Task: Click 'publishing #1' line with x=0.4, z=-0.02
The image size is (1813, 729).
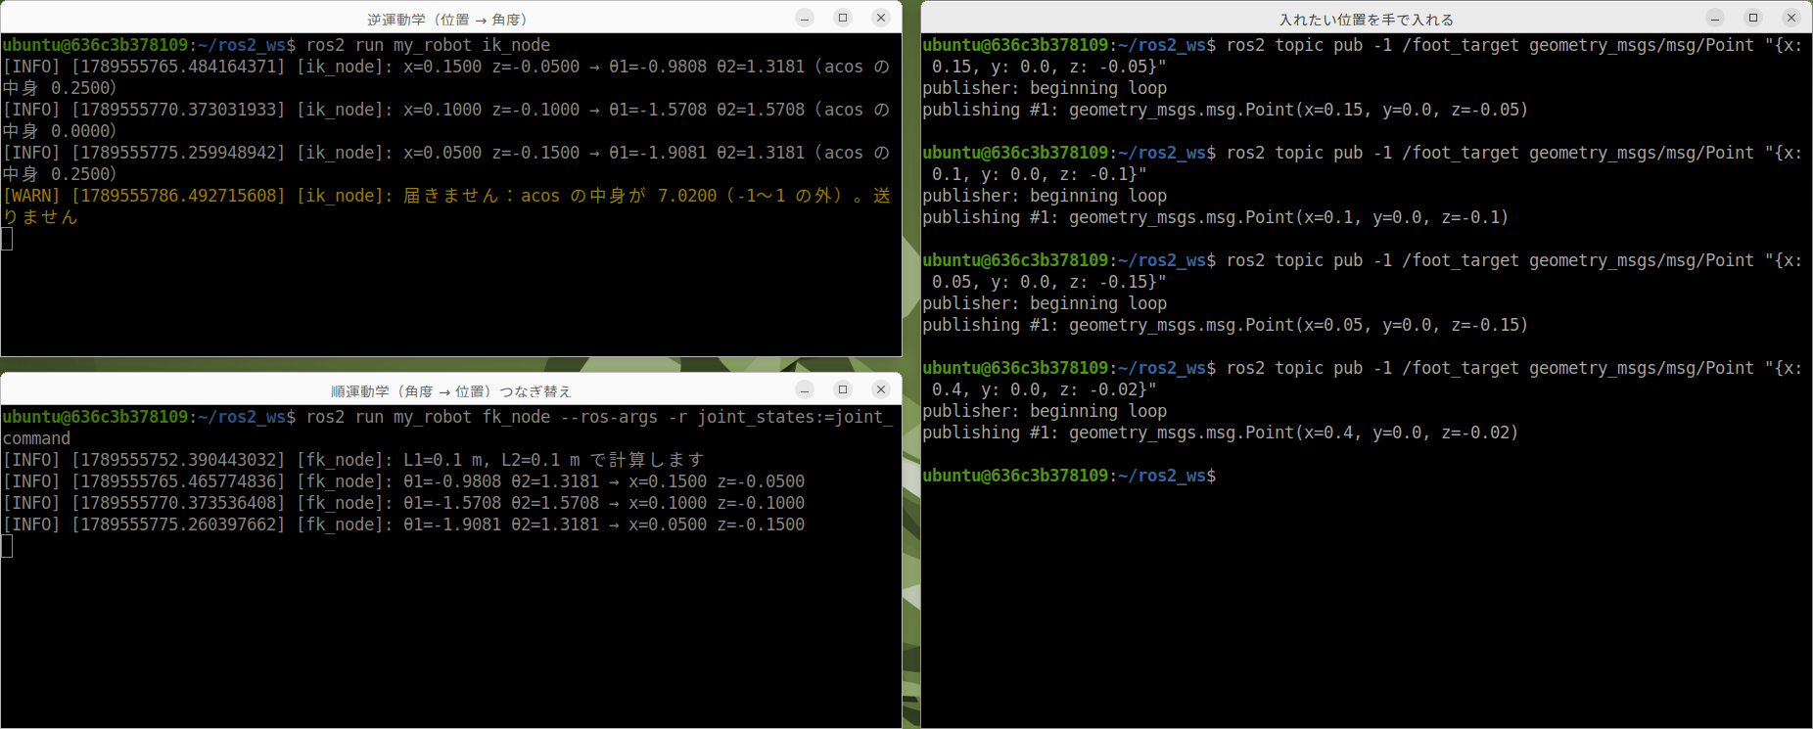Action: coord(1220,433)
